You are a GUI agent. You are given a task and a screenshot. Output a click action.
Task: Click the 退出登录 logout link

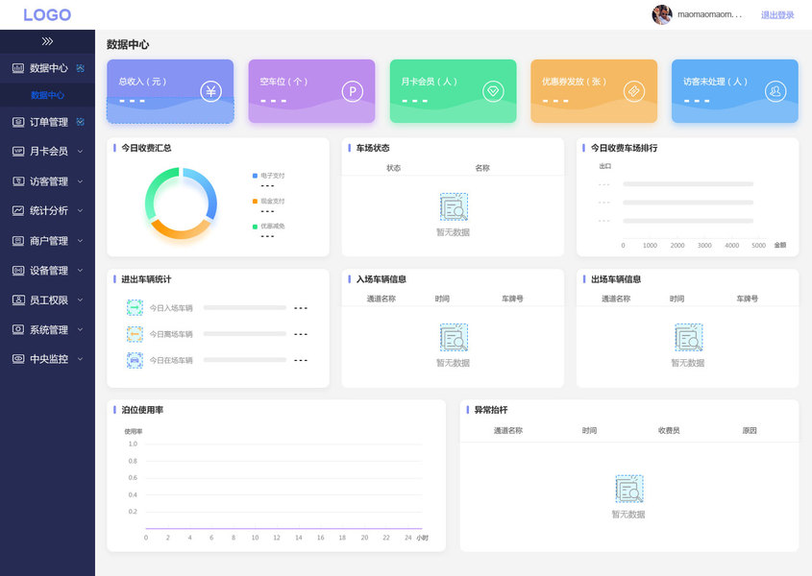[x=777, y=15]
